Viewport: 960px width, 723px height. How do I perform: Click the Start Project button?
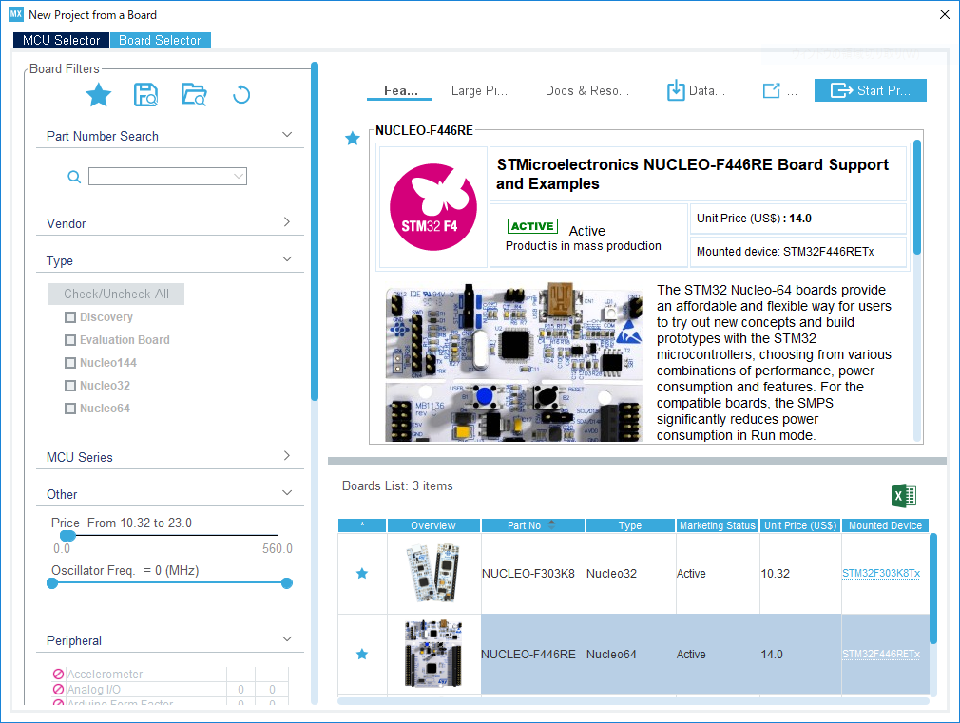(x=870, y=90)
